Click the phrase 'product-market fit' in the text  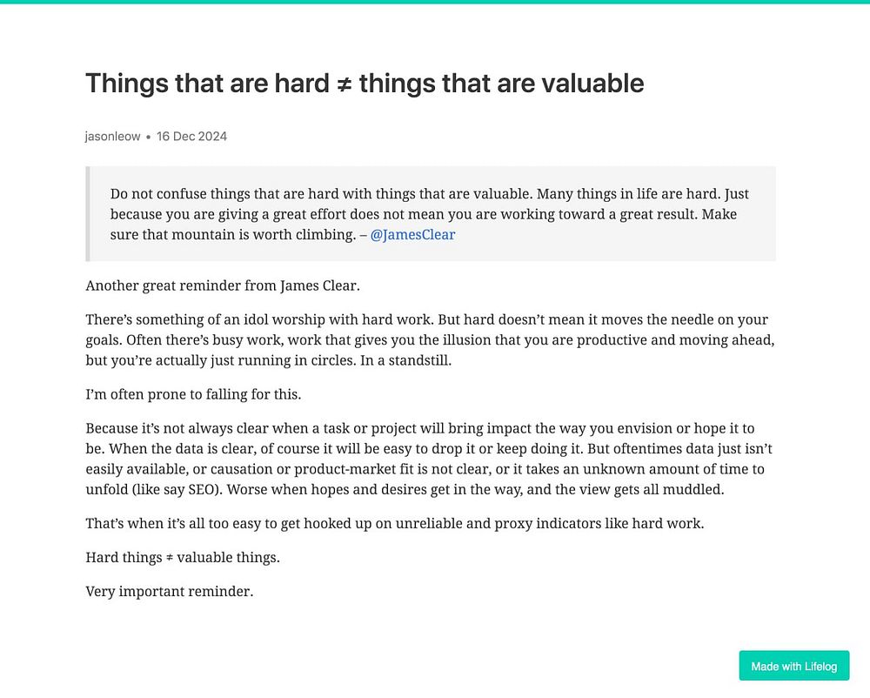353,469
